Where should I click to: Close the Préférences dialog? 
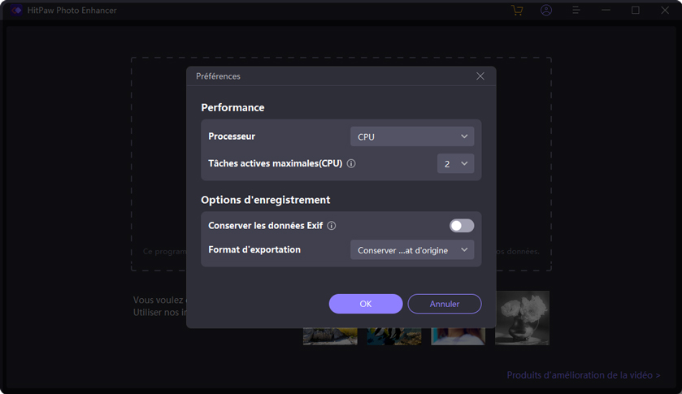[480, 76]
